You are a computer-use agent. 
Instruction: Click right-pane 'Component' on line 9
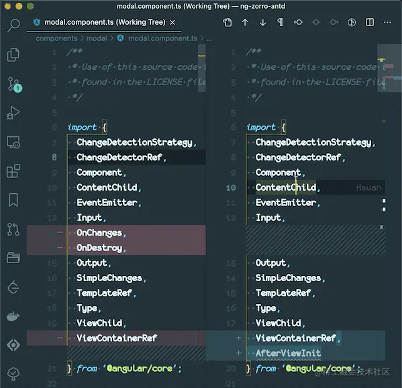(x=278, y=173)
